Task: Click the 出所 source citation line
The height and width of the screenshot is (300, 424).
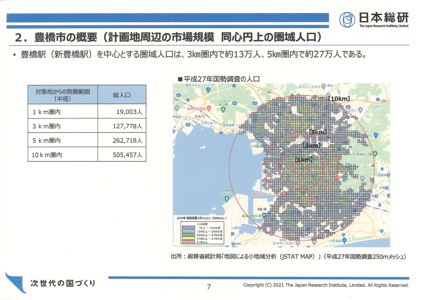Action: pyautogui.click(x=288, y=256)
